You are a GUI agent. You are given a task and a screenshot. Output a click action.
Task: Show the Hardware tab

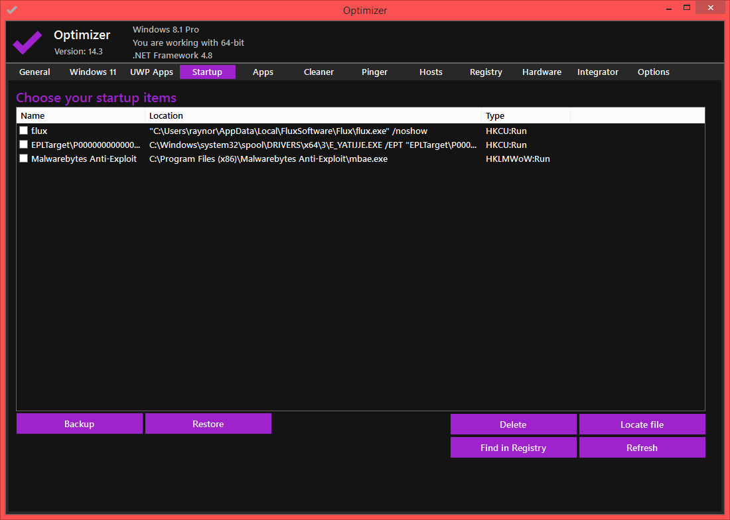point(542,72)
